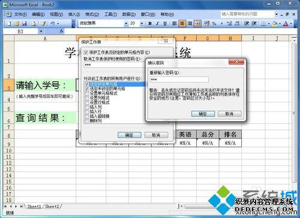Enable 删除列 checkbox
Image resolution: width=300 pixels, height=218 pixels.
click(x=87, y=121)
